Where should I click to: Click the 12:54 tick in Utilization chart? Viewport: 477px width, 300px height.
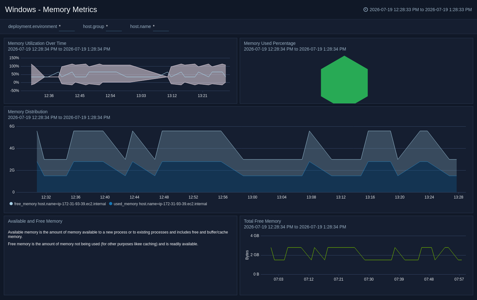click(x=110, y=96)
